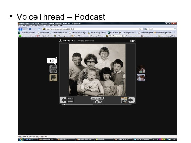
Task: Open Online Survey Software bookmark
Action: coord(98,32)
